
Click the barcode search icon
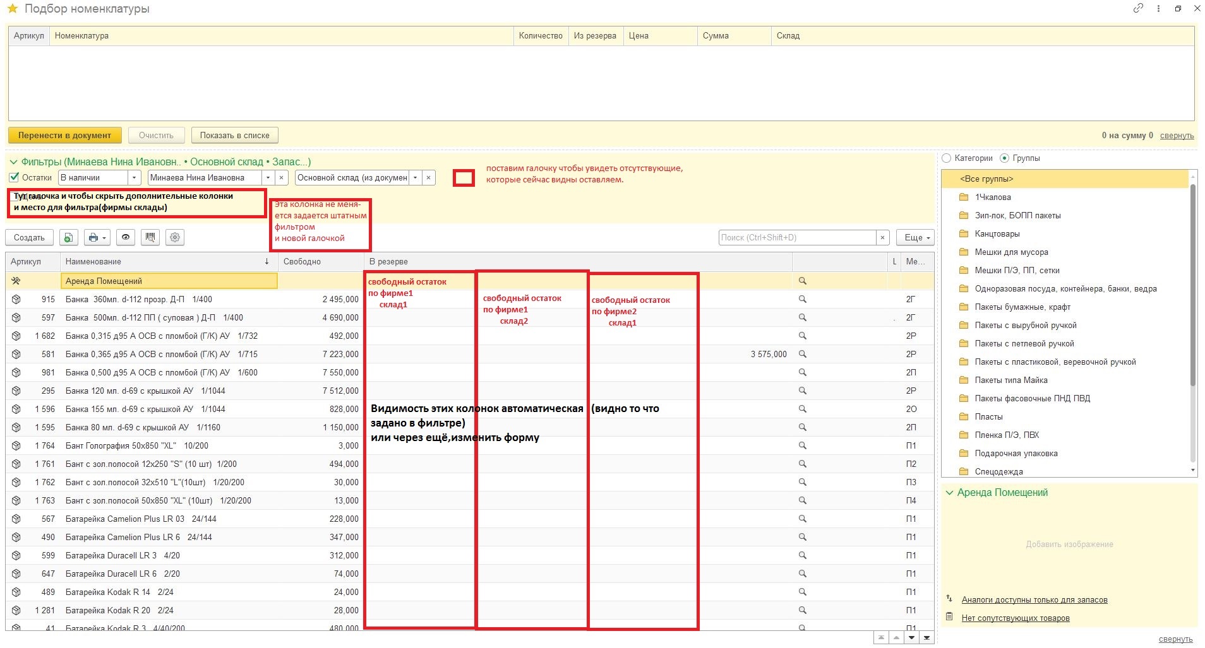(x=150, y=237)
